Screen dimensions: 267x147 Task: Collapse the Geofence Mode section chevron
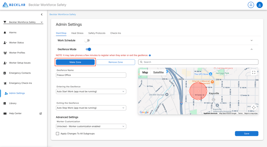click(251, 49)
